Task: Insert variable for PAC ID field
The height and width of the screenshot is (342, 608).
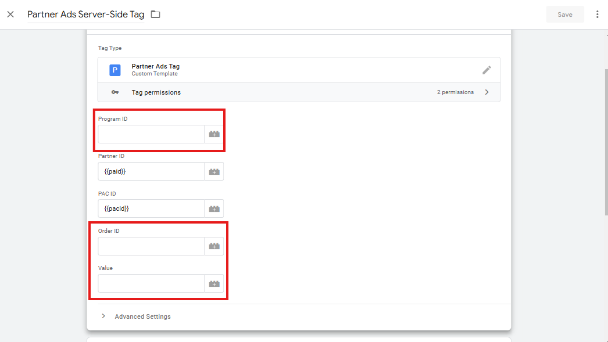Action: pos(214,209)
